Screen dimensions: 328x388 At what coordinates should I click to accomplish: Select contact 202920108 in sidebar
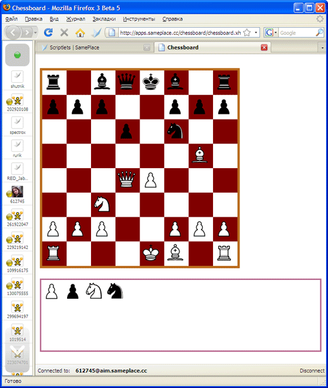click(17, 102)
